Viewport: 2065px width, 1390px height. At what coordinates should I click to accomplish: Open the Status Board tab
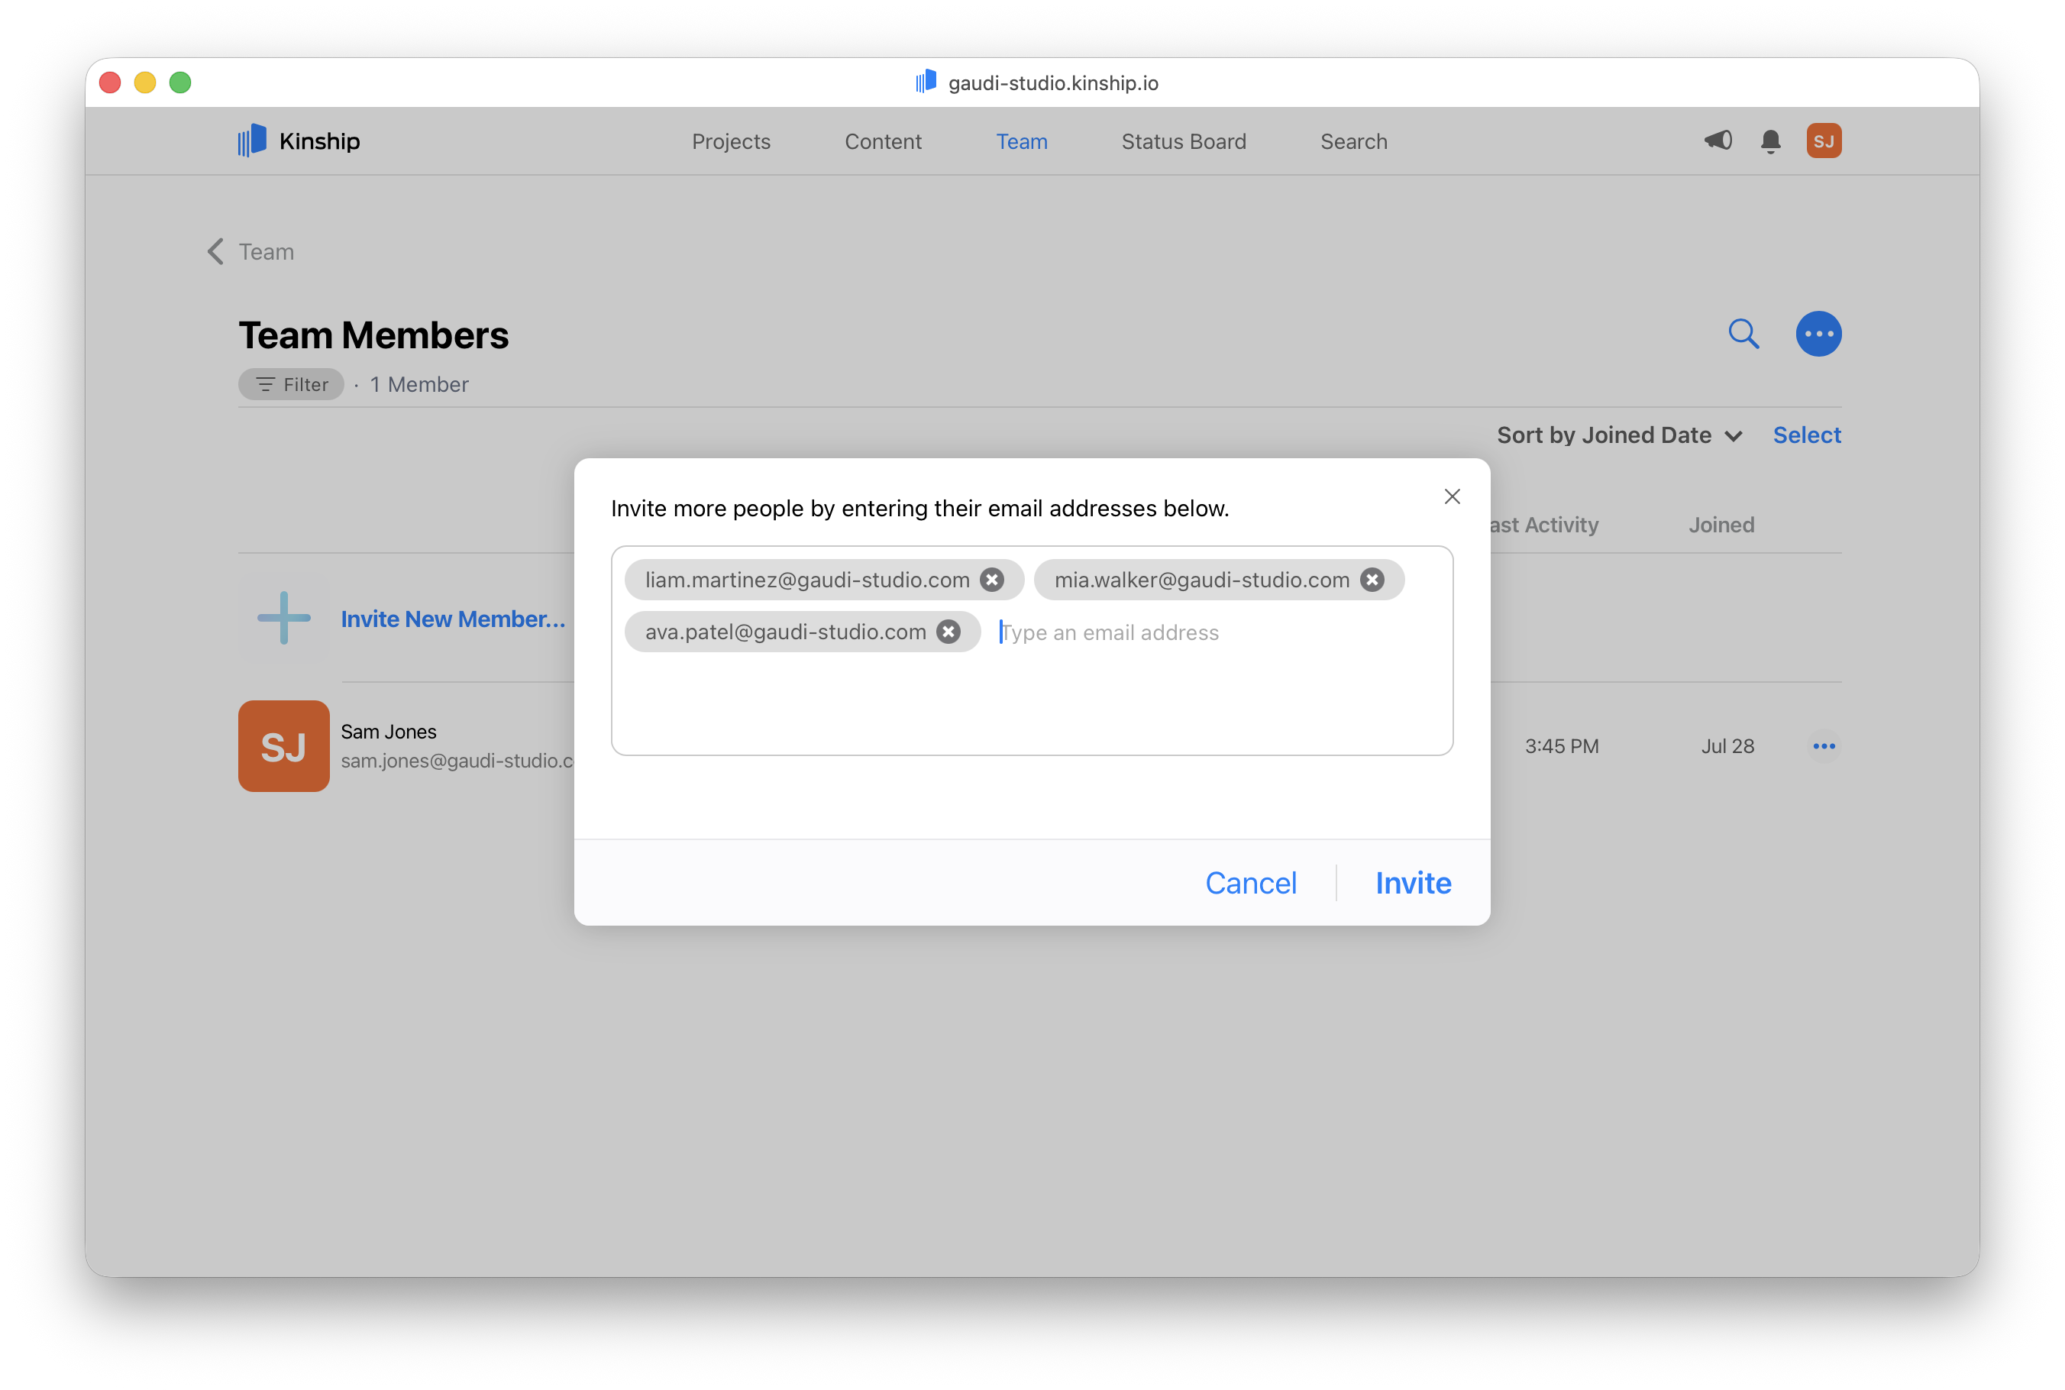tap(1183, 141)
